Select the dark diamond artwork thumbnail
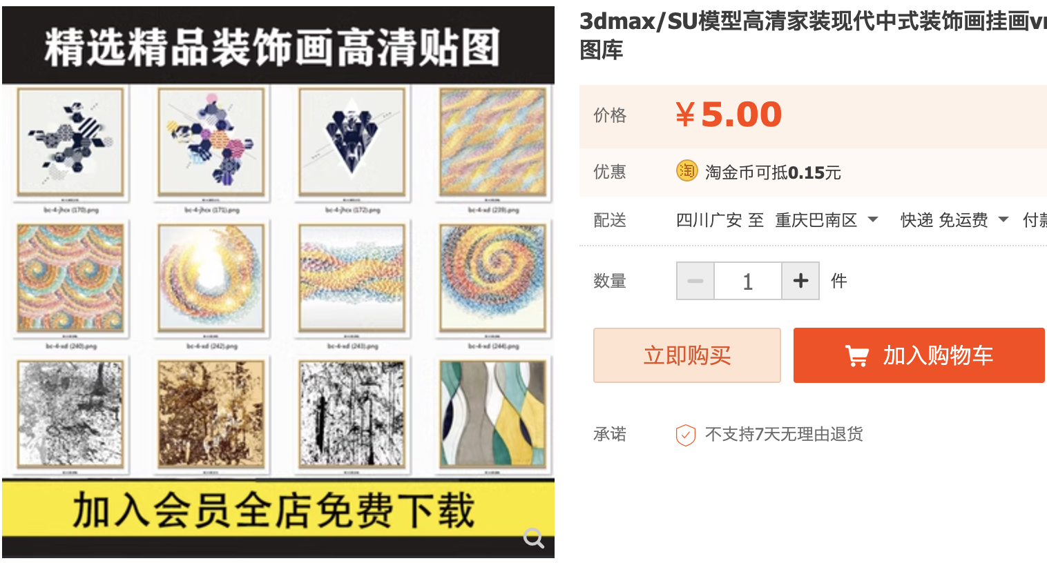The image size is (1047, 563). click(x=352, y=141)
